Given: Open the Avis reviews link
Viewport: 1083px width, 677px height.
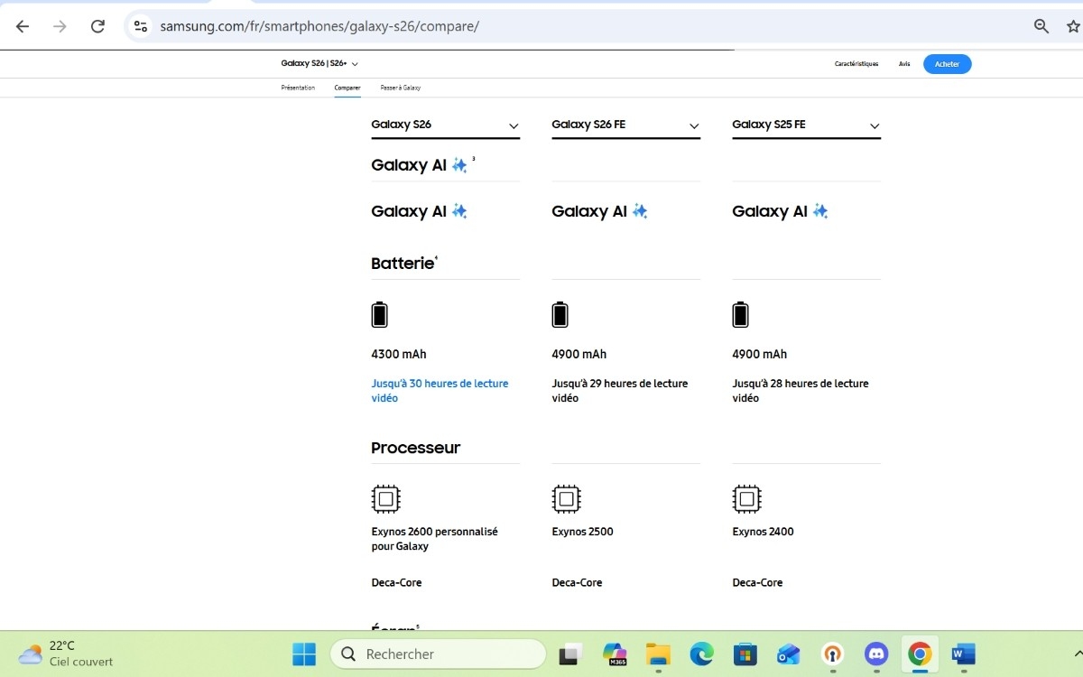Looking at the screenshot, I should pyautogui.click(x=904, y=64).
